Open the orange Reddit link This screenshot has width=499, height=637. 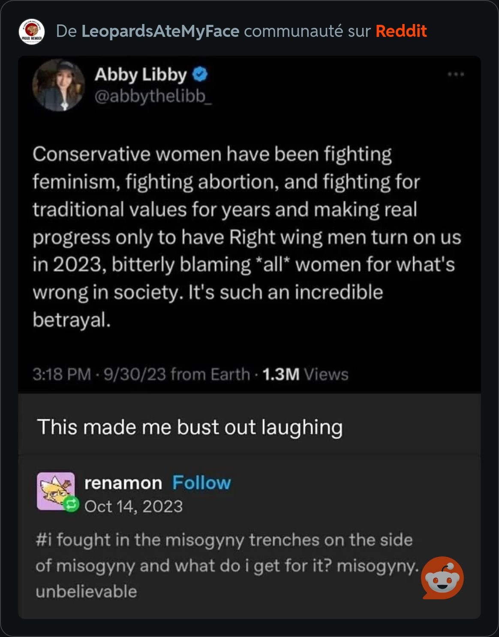click(401, 31)
